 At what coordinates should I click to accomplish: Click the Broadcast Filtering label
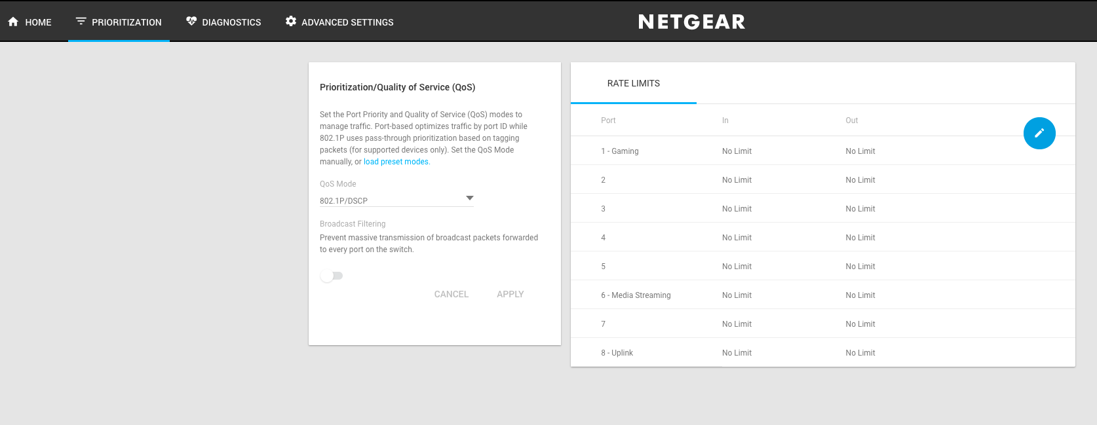pyautogui.click(x=353, y=224)
